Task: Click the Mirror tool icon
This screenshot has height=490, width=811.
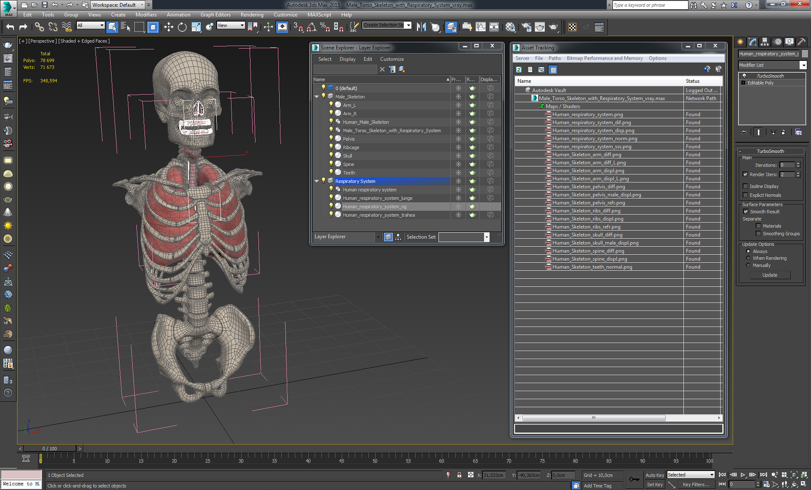Action: pyautogui.click(x=421, y=27)
